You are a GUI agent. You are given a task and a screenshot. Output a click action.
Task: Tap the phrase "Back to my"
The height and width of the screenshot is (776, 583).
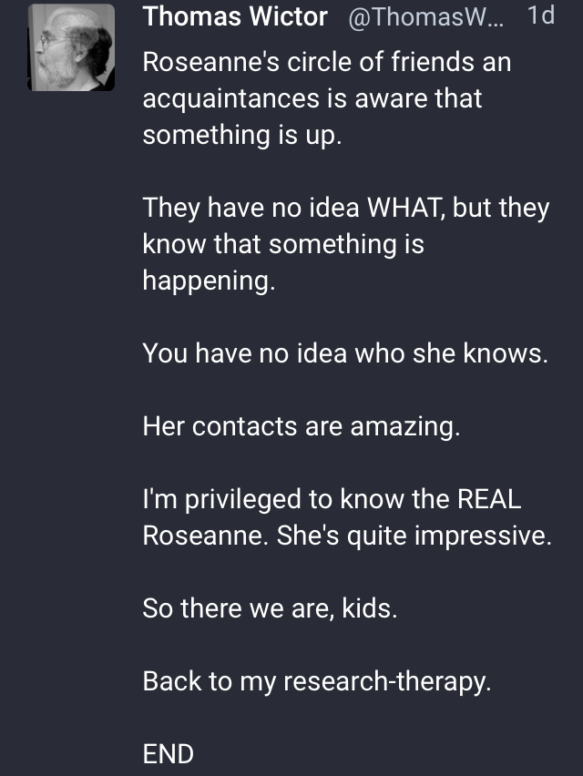coord(210,682)
